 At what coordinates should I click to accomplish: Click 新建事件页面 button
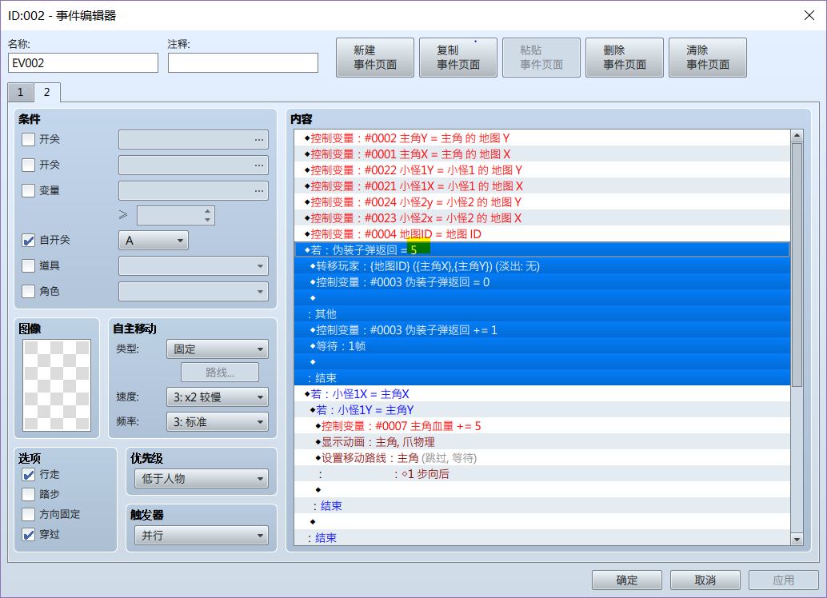click(375, 58)
